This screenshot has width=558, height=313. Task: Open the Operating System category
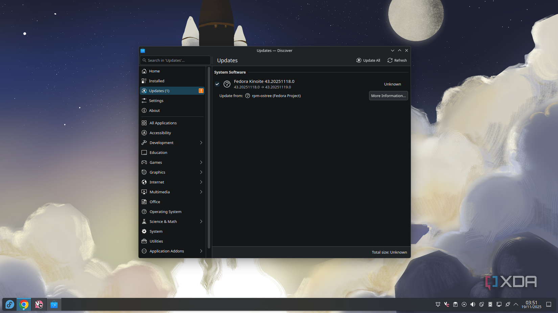click(x=165, y=211)
